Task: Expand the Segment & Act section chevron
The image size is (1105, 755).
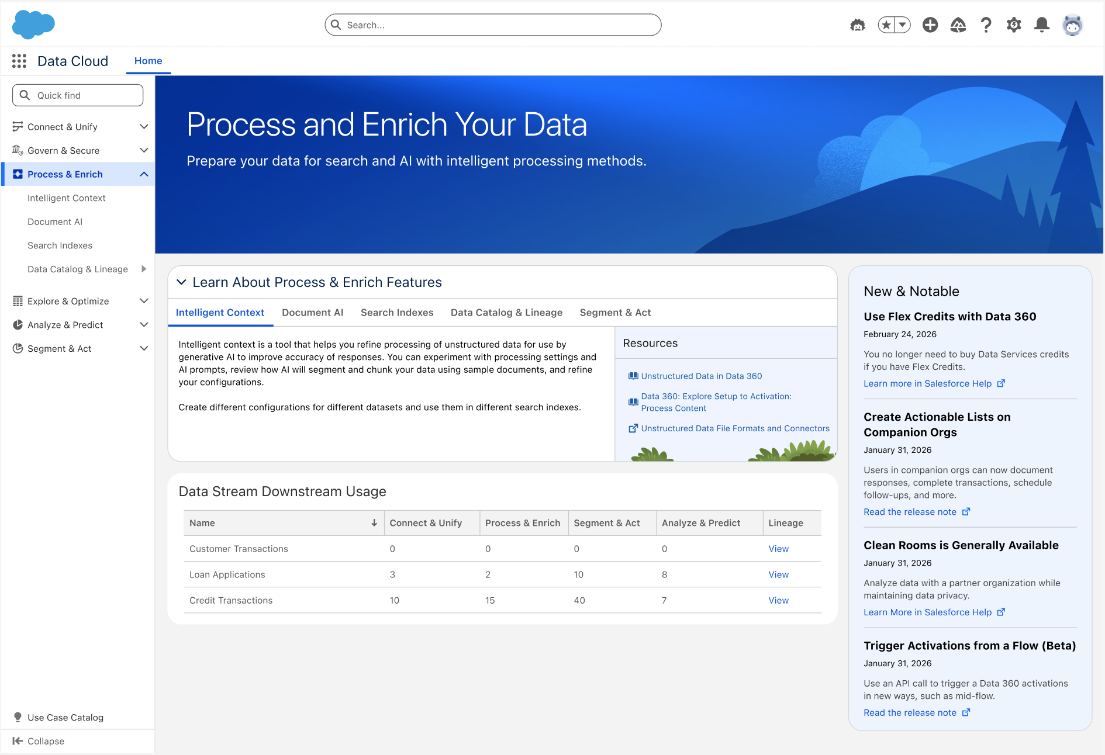Action: (x=144, y=348)
